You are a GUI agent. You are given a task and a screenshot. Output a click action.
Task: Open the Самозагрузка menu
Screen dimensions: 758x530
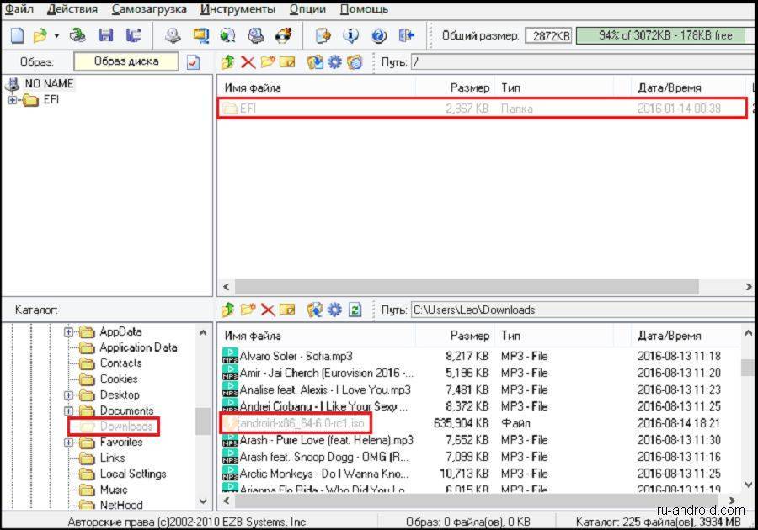click(x=149, y=9)
